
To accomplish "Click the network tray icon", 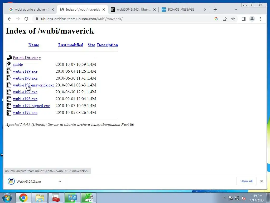I will point(237,198).
